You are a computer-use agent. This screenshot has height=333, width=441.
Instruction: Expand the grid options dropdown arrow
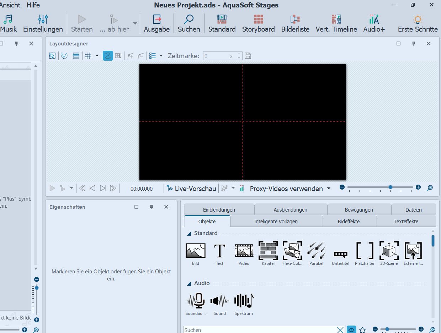[97, 56]
